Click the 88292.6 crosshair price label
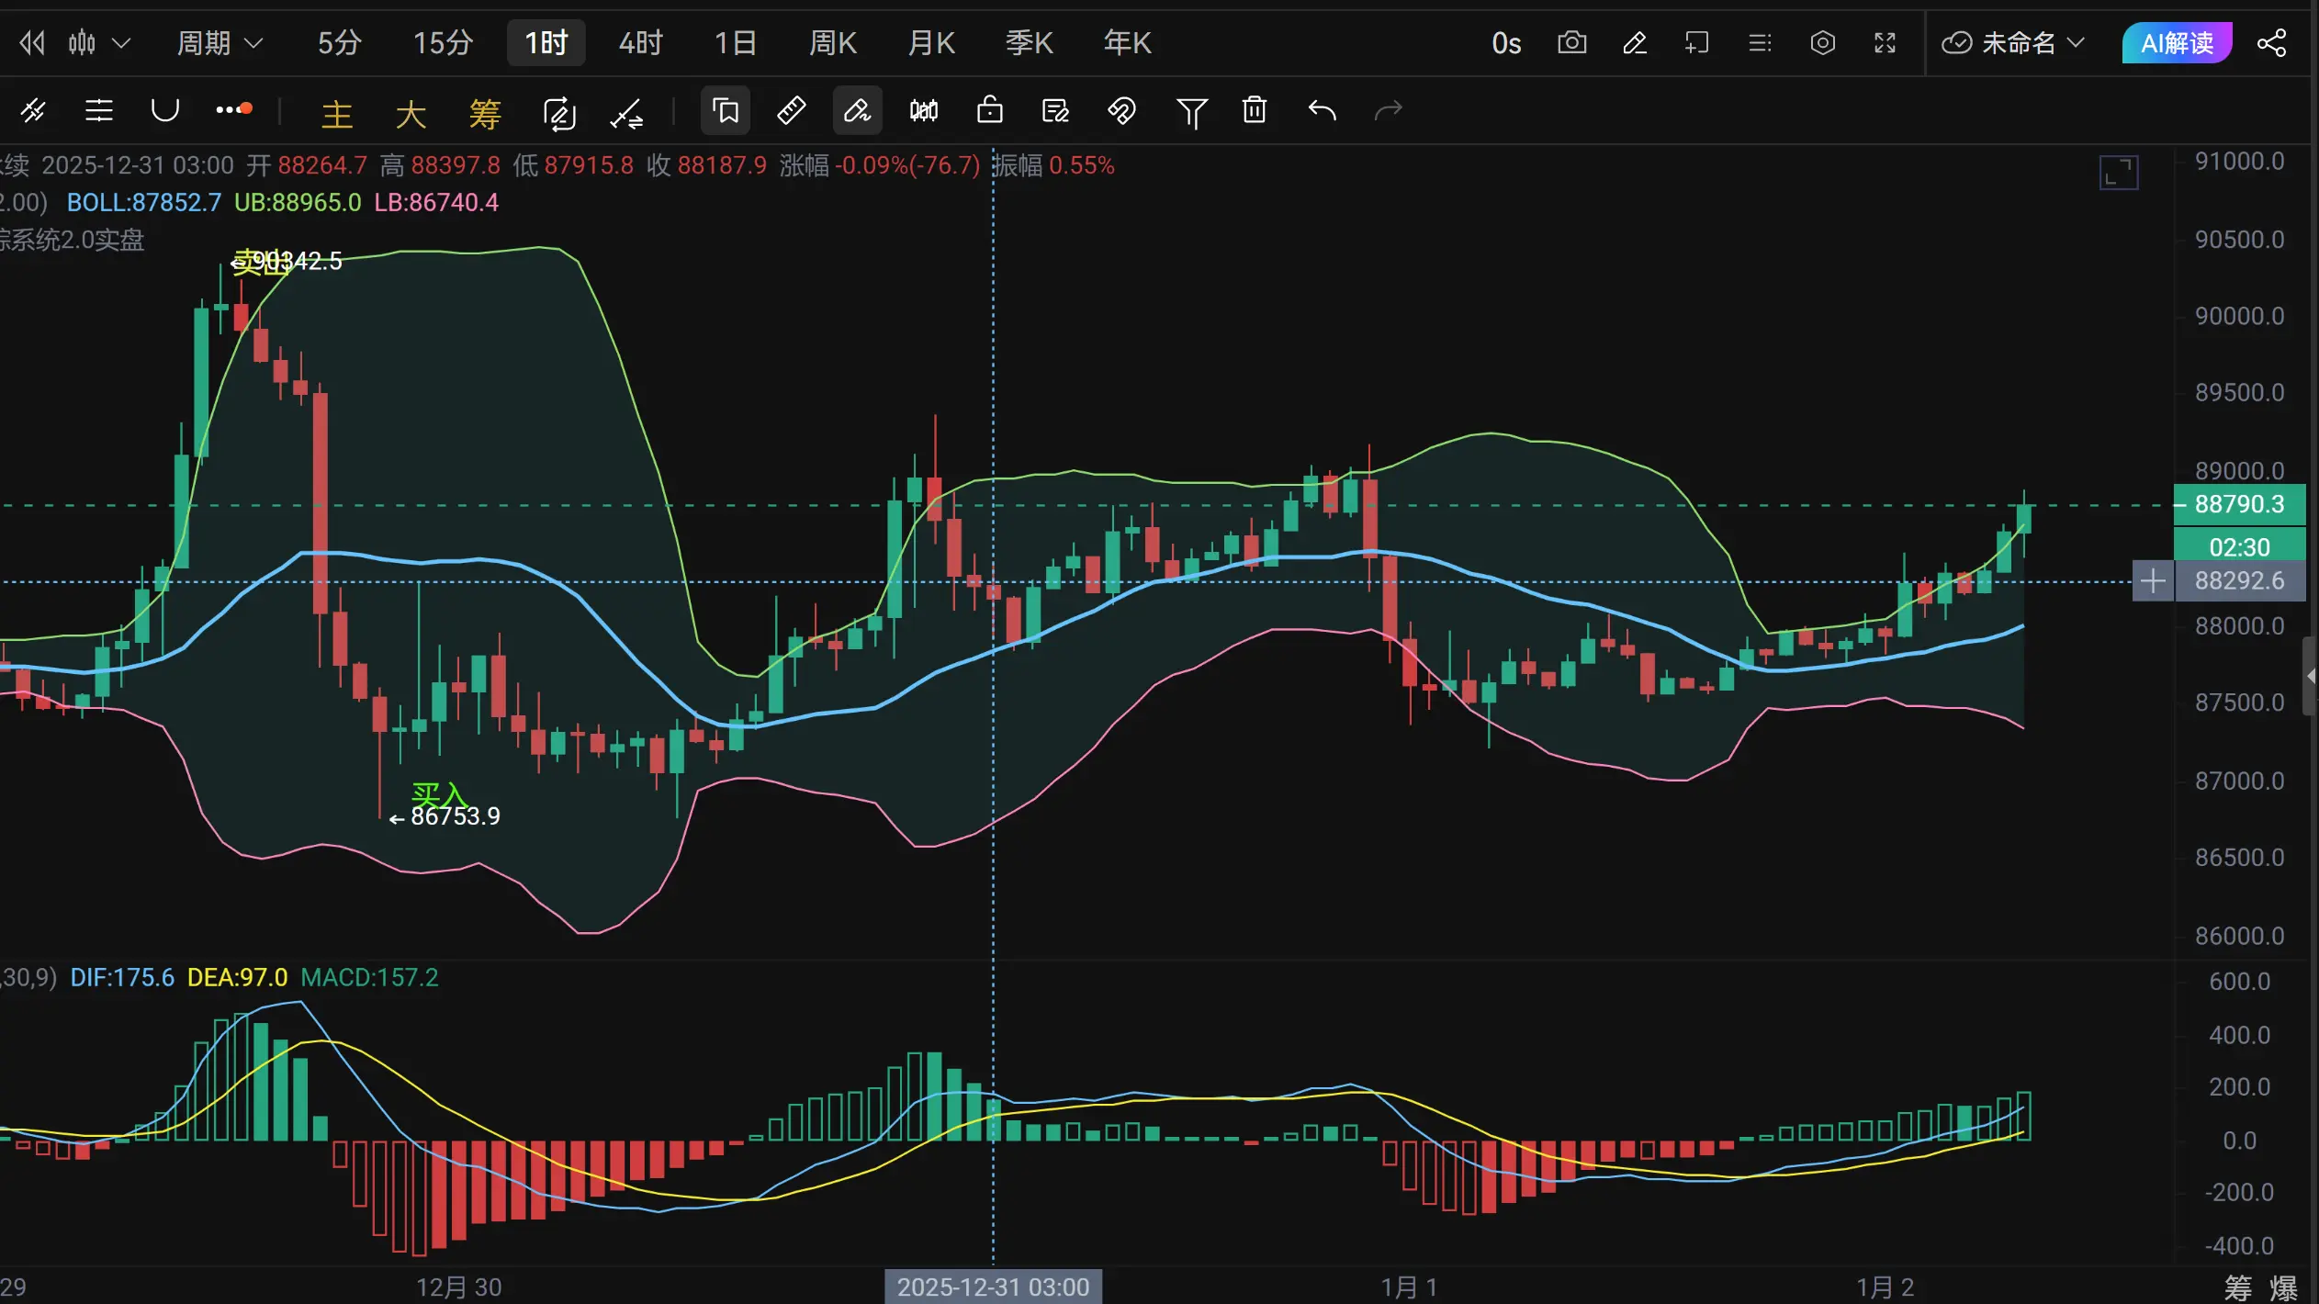The height and width of the screenshot is (1304, 2319). [x=2238, y=581]
